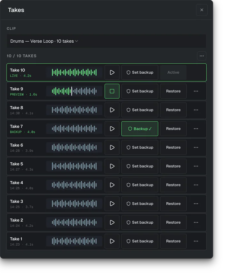Screen dimensions: 226x278
Task: Open more options for Take 7
Action: (x=196, y=129)
